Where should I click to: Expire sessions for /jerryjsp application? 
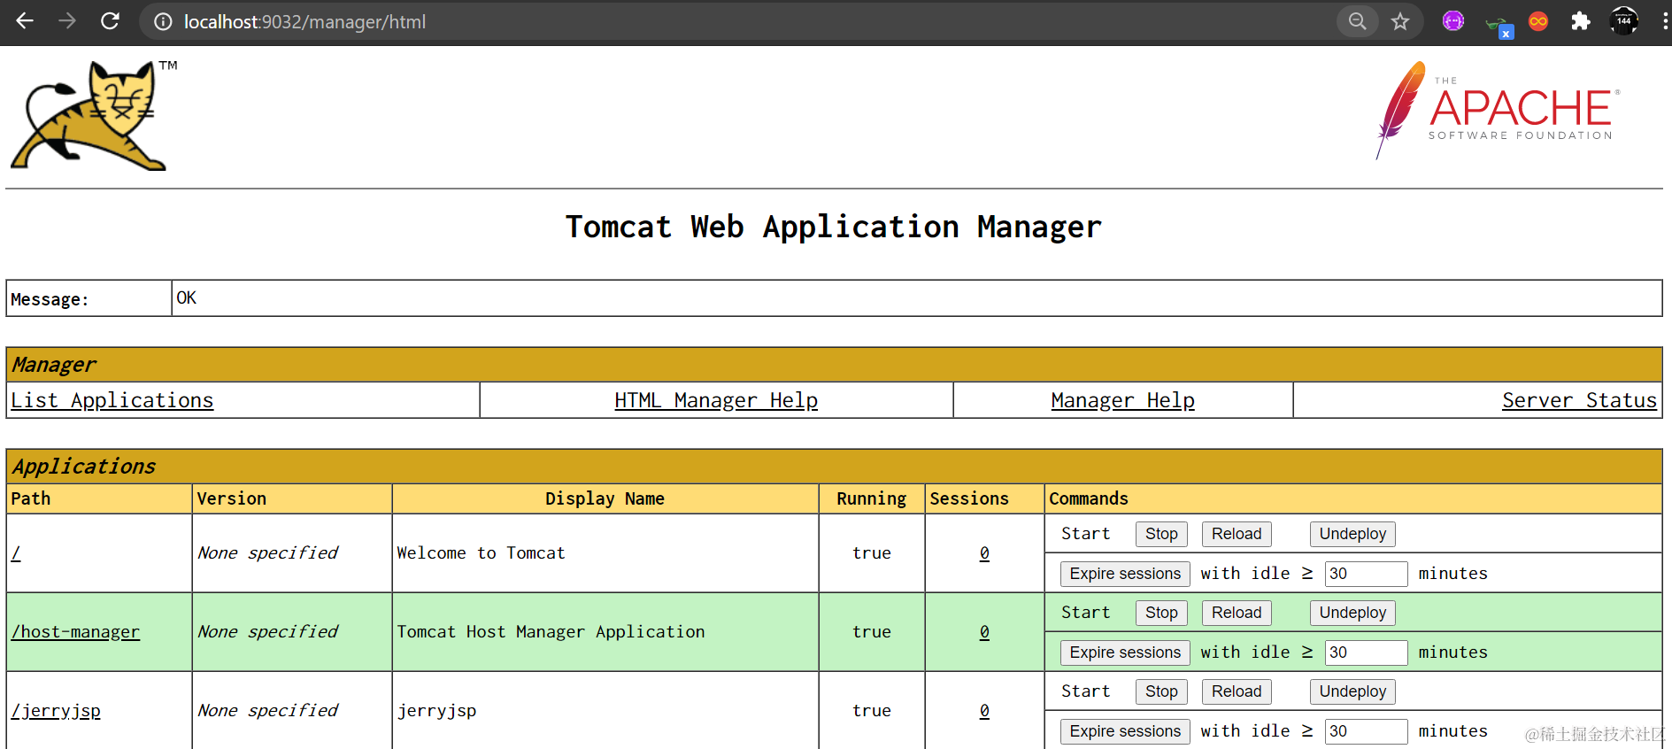[x=1125, y=731]
